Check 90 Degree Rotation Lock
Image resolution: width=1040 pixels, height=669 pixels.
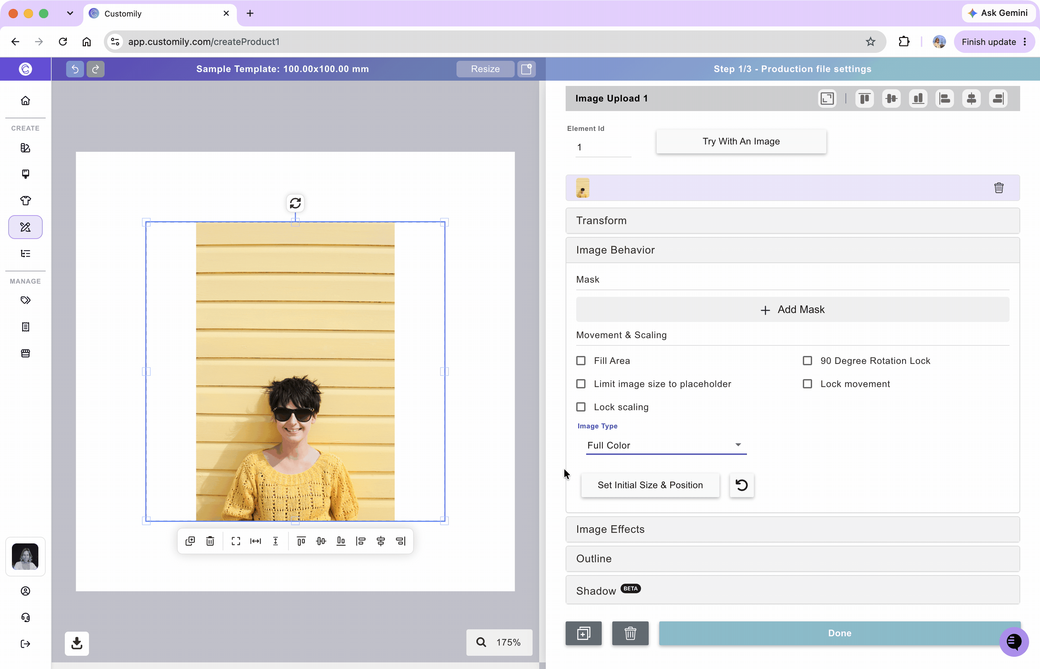coord(807,361)
